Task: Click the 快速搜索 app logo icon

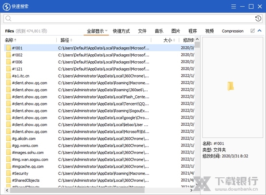Action: click(x=7, y=7)
